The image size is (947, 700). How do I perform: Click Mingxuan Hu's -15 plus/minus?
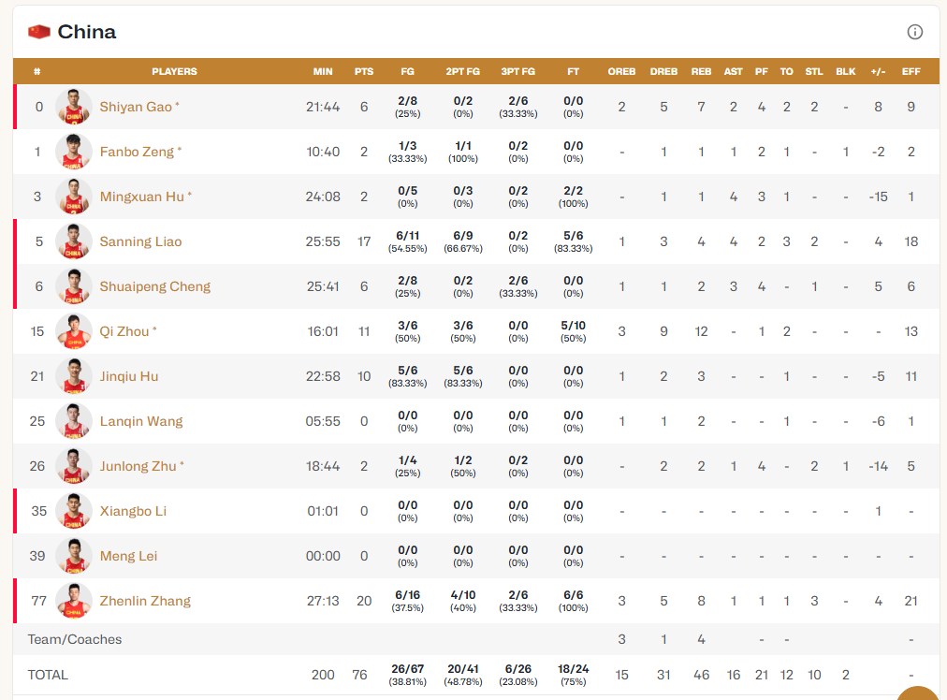[x=878, y=197]
